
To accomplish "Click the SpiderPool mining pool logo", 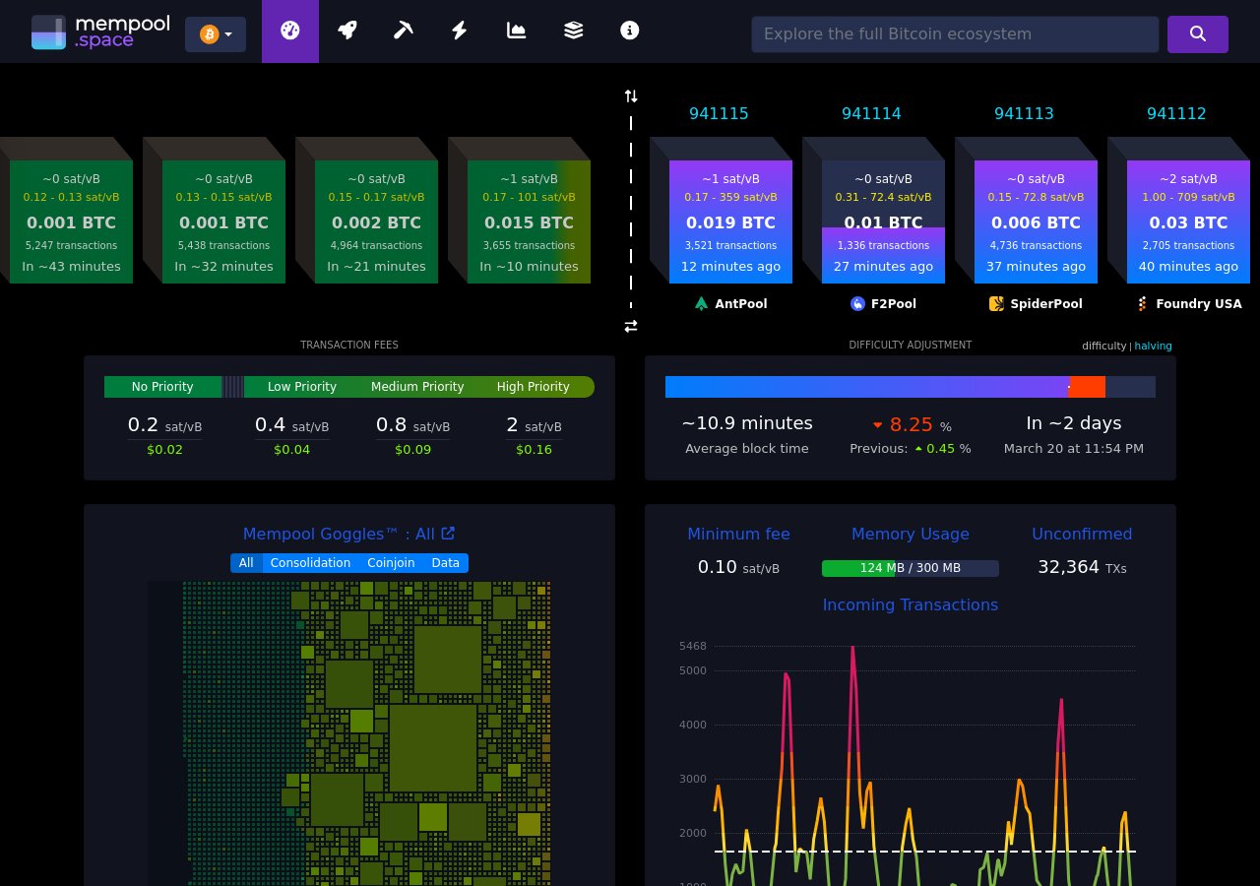I will click(997, 303).
